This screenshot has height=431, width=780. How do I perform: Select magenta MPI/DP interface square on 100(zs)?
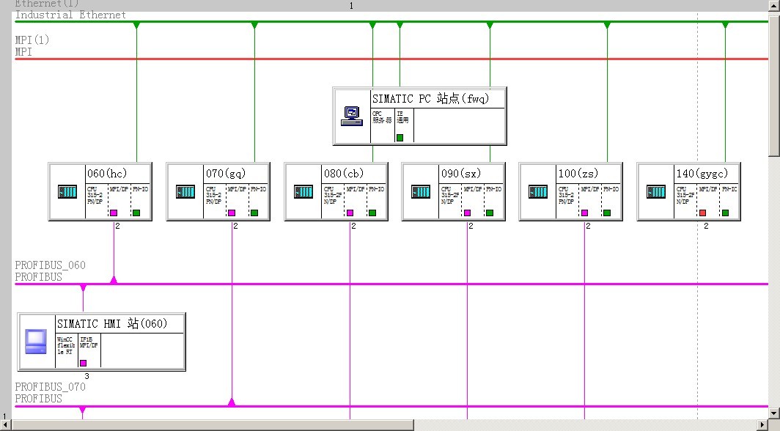[584, 213]
